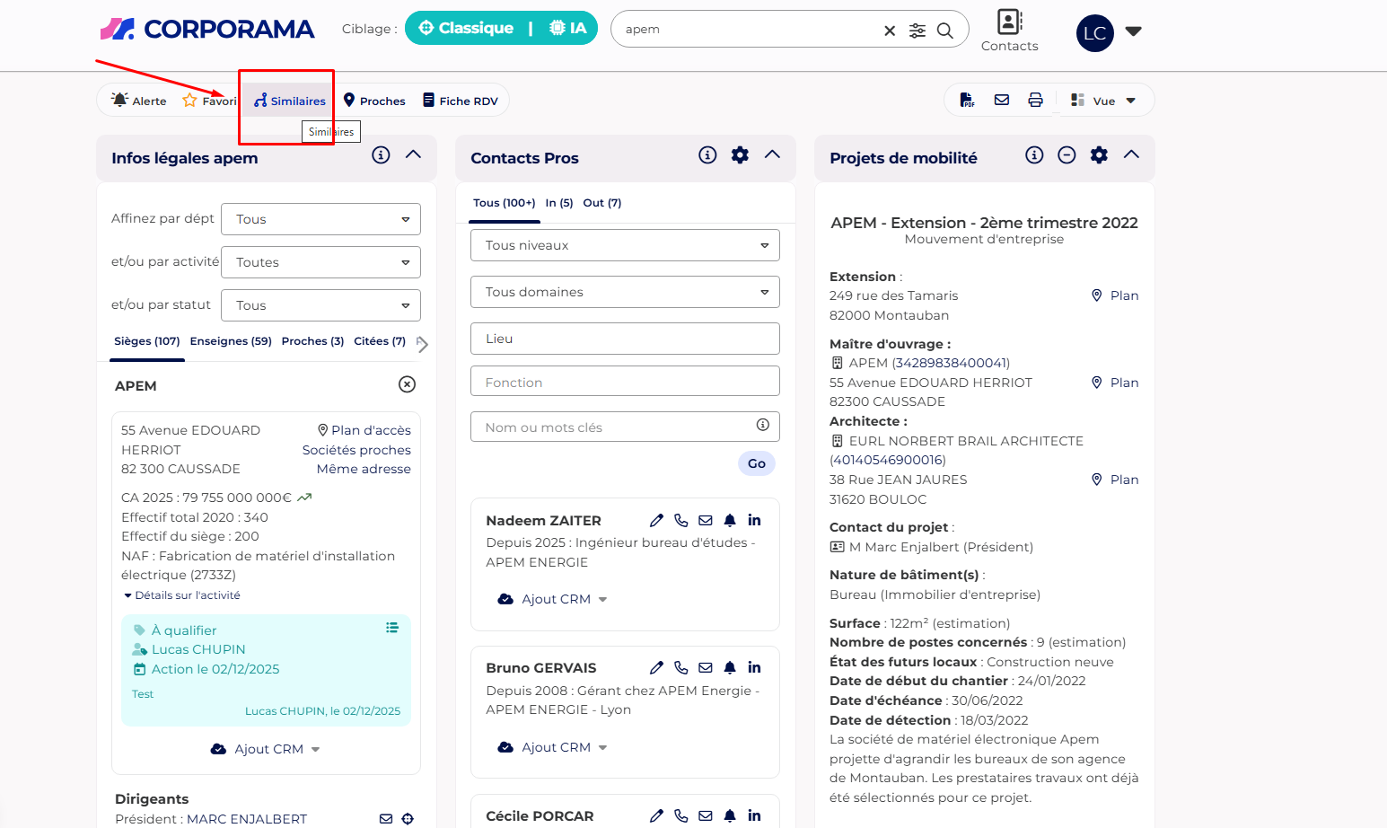The image size is (1387, 828).
Task: Open the Sociétés proches link
Action: pyautogui.click(x=356, y=450)
